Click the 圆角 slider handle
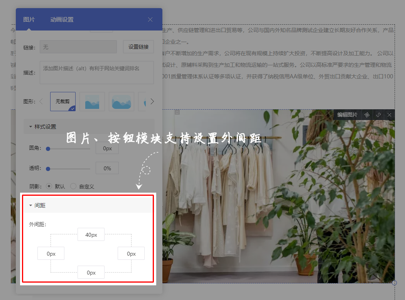The height and width of the screenshot is (300, 405). [x=48, y=148]
